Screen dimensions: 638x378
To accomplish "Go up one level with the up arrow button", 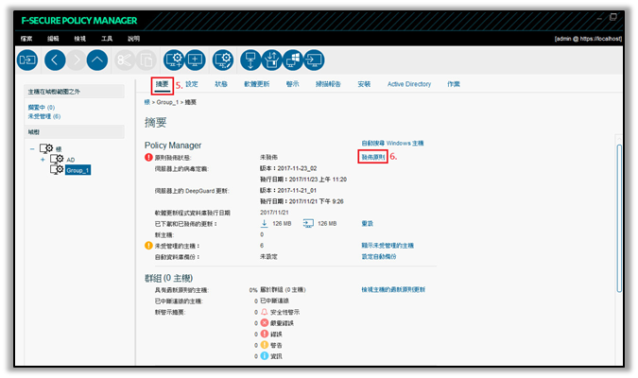I will [x=97, y=60].
